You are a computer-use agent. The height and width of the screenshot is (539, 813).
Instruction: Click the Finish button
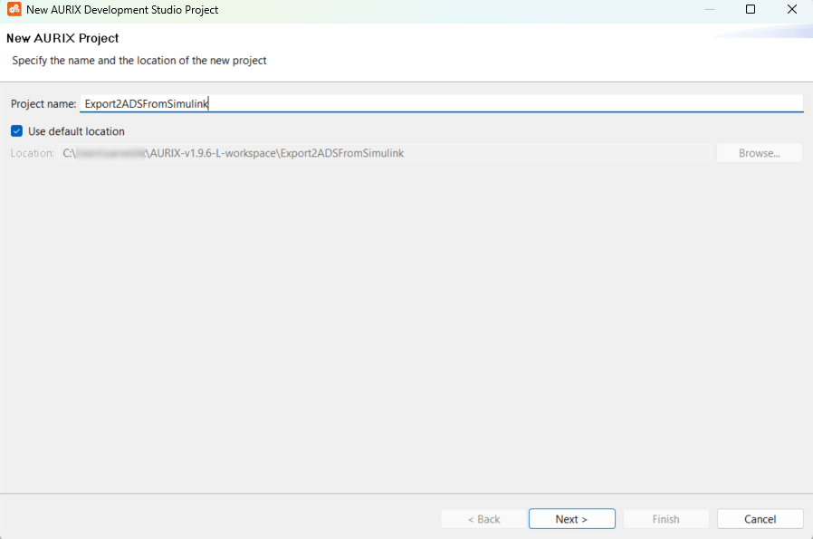pyautogui.click(x=665, y=519)
